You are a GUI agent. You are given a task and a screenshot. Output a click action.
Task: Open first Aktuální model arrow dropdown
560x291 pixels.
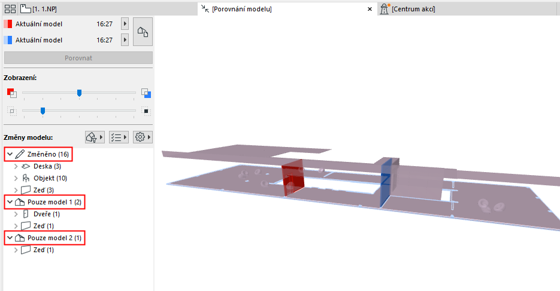point(125,24)
